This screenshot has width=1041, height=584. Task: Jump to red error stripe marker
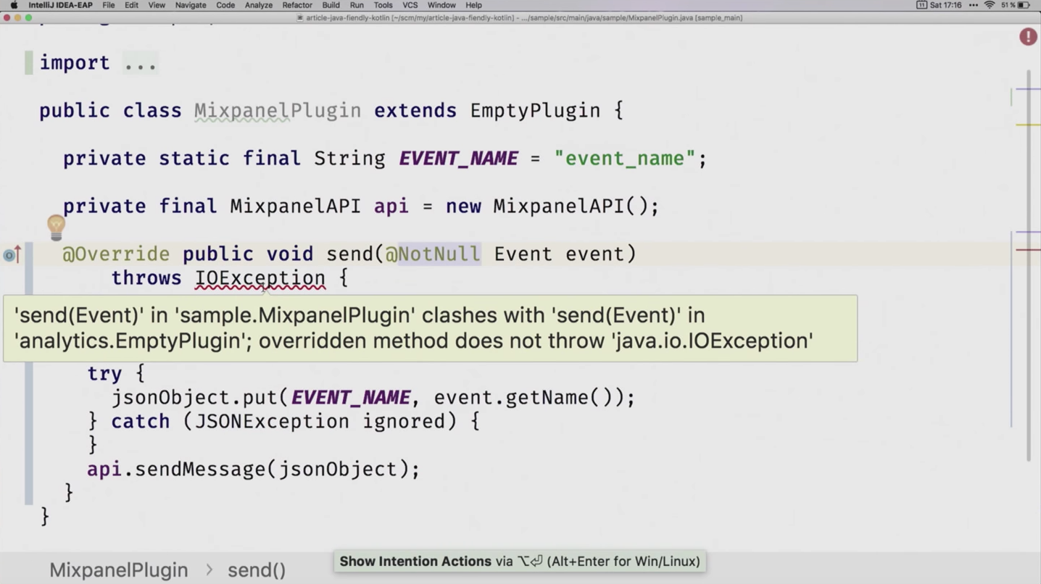1028,250
